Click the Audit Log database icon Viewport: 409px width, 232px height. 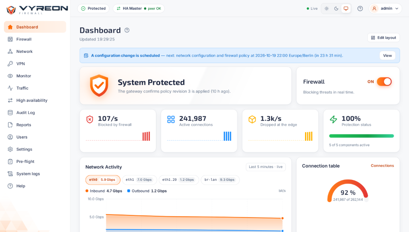pyautogui.click(x=10, y=113)
